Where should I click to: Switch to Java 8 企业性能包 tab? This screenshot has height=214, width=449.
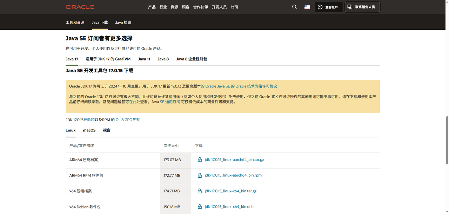coord(192,59)
